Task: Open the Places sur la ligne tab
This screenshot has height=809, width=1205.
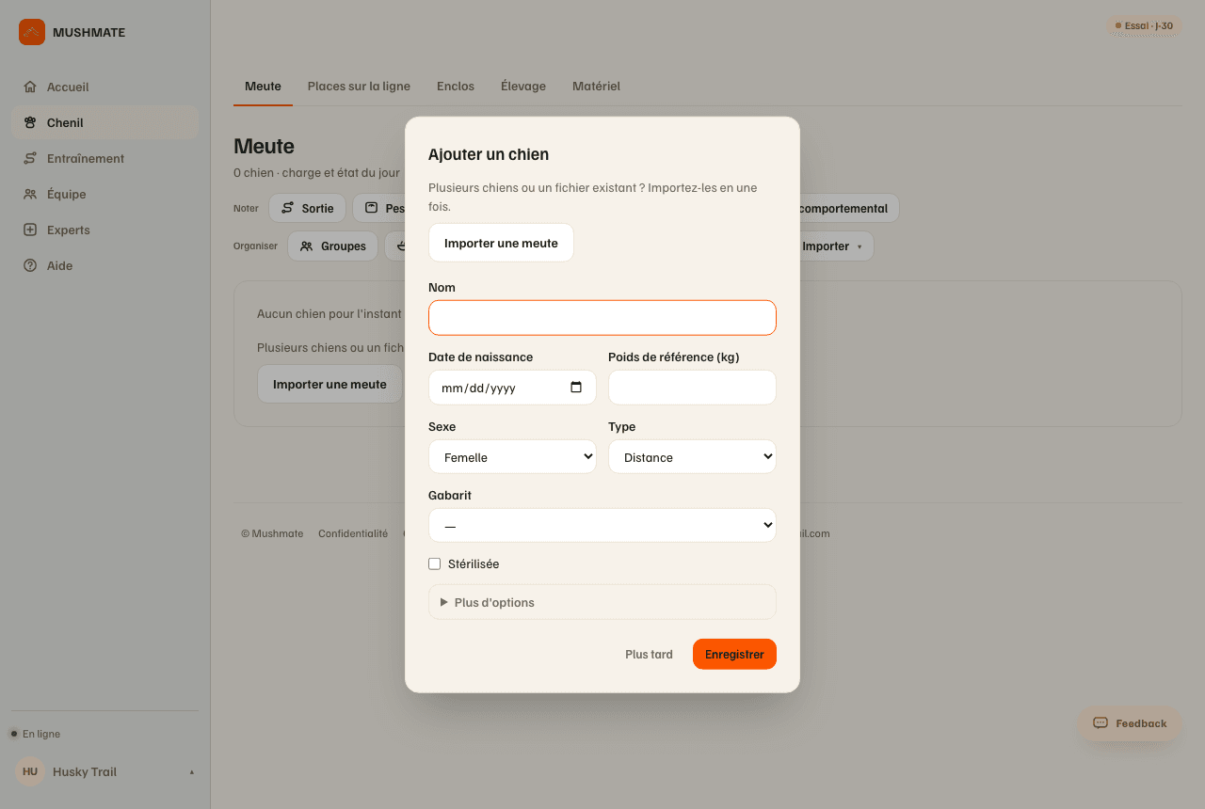Action: tap(359, 87)
